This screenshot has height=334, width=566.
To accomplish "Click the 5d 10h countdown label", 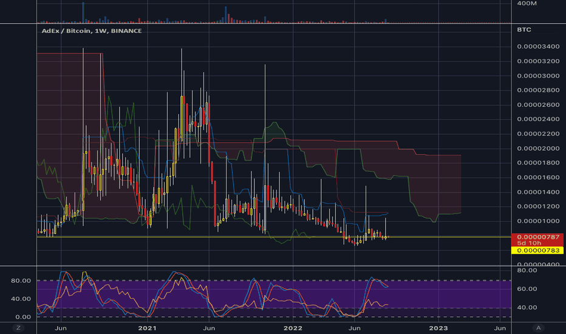I will coord(529,243).
